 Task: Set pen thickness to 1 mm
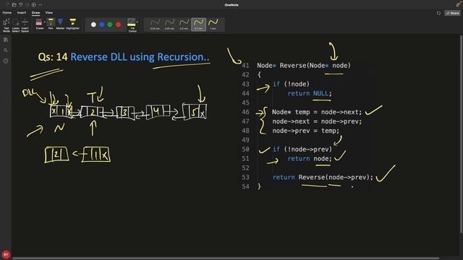click(213, 24)
